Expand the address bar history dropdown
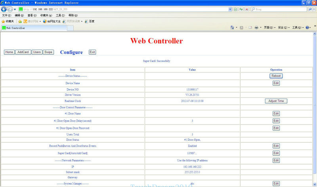The height and width of the screenshot is (187, 317). click(x=230, y=9)
